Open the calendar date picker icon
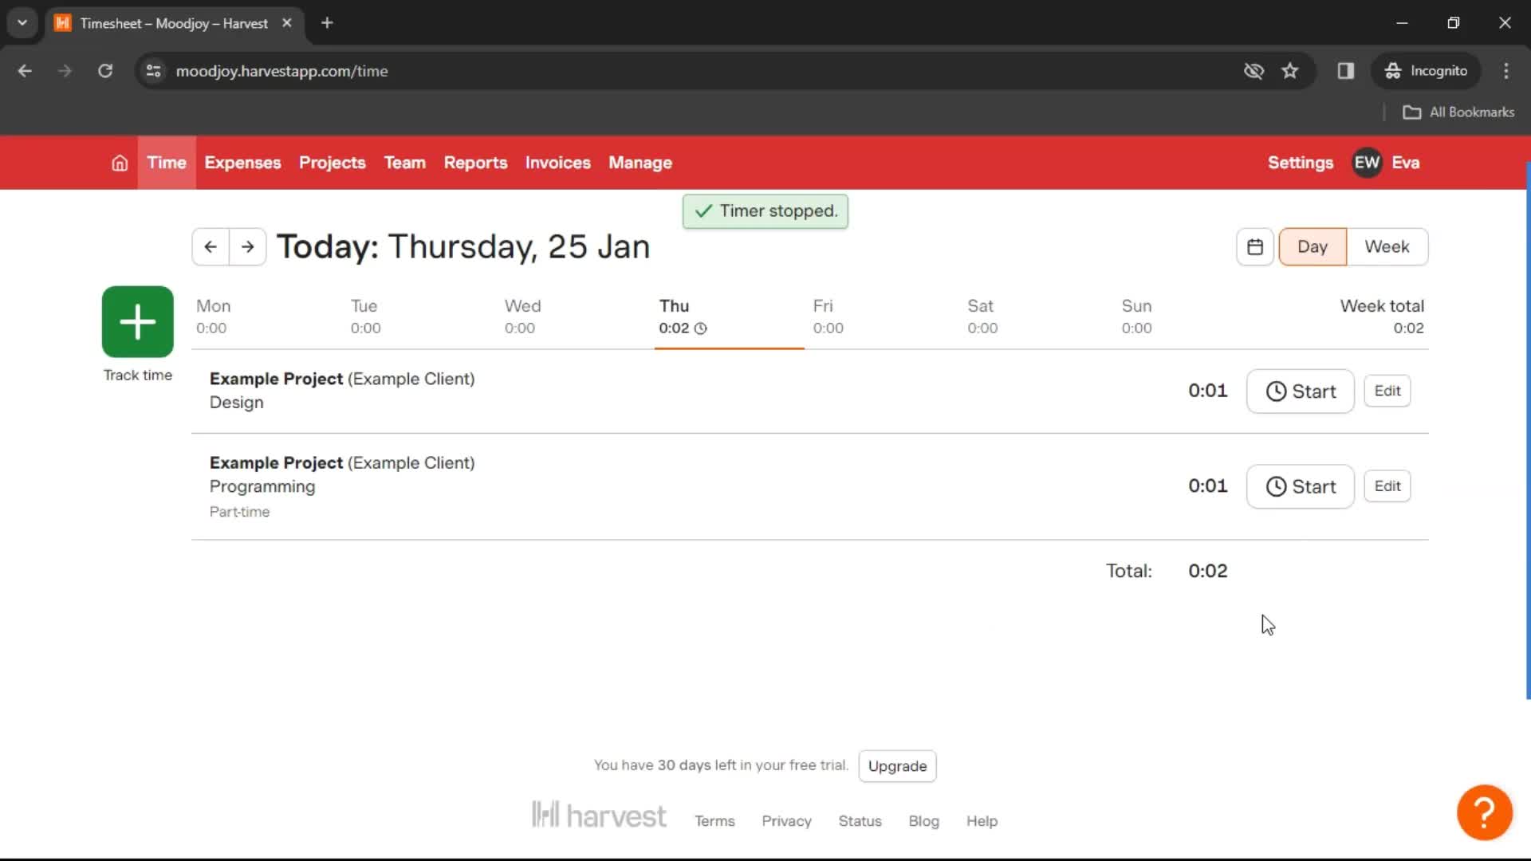The height and width of the screenshot is (861, 1531). point(1255,247)
